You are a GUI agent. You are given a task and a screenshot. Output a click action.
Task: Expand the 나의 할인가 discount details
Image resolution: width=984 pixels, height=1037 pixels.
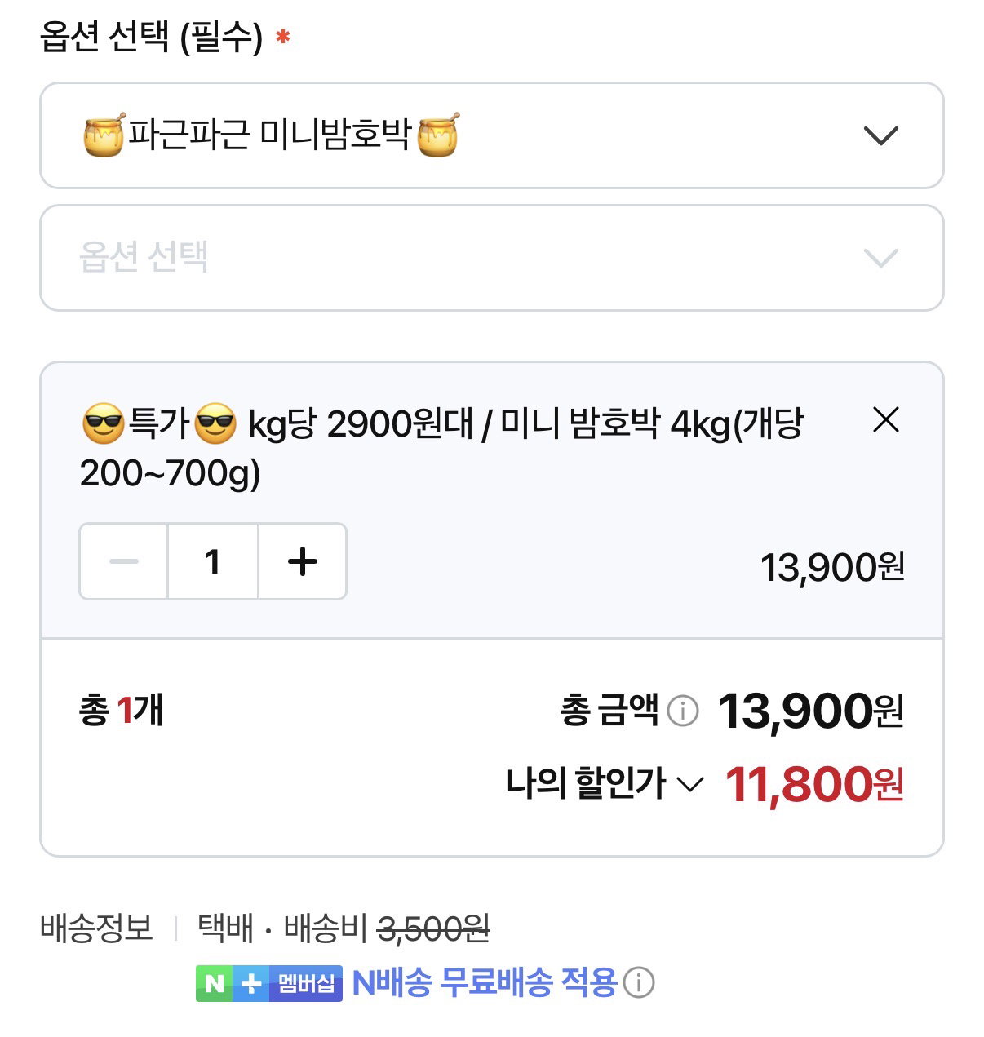click(x=605, y=784)
